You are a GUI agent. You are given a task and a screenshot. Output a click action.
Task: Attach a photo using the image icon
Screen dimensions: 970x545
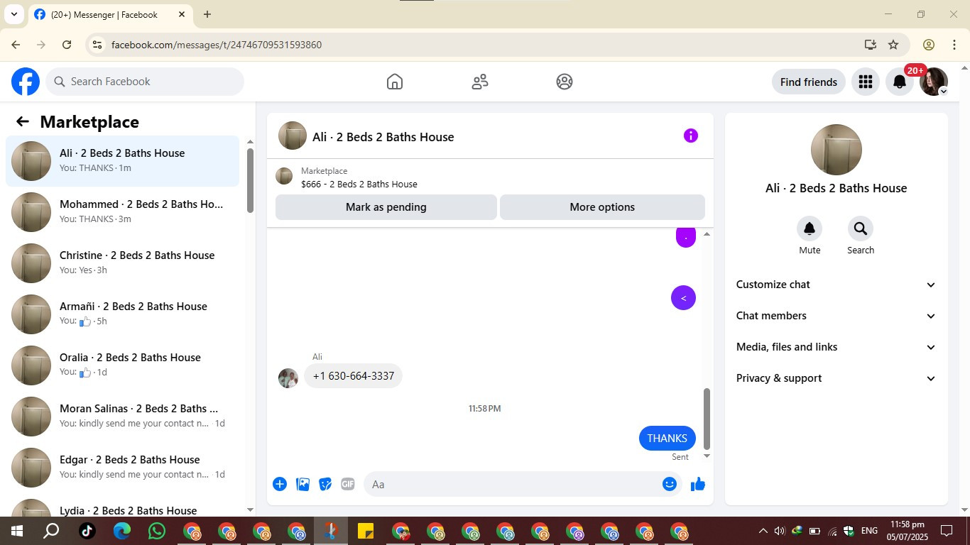point(303,484)
